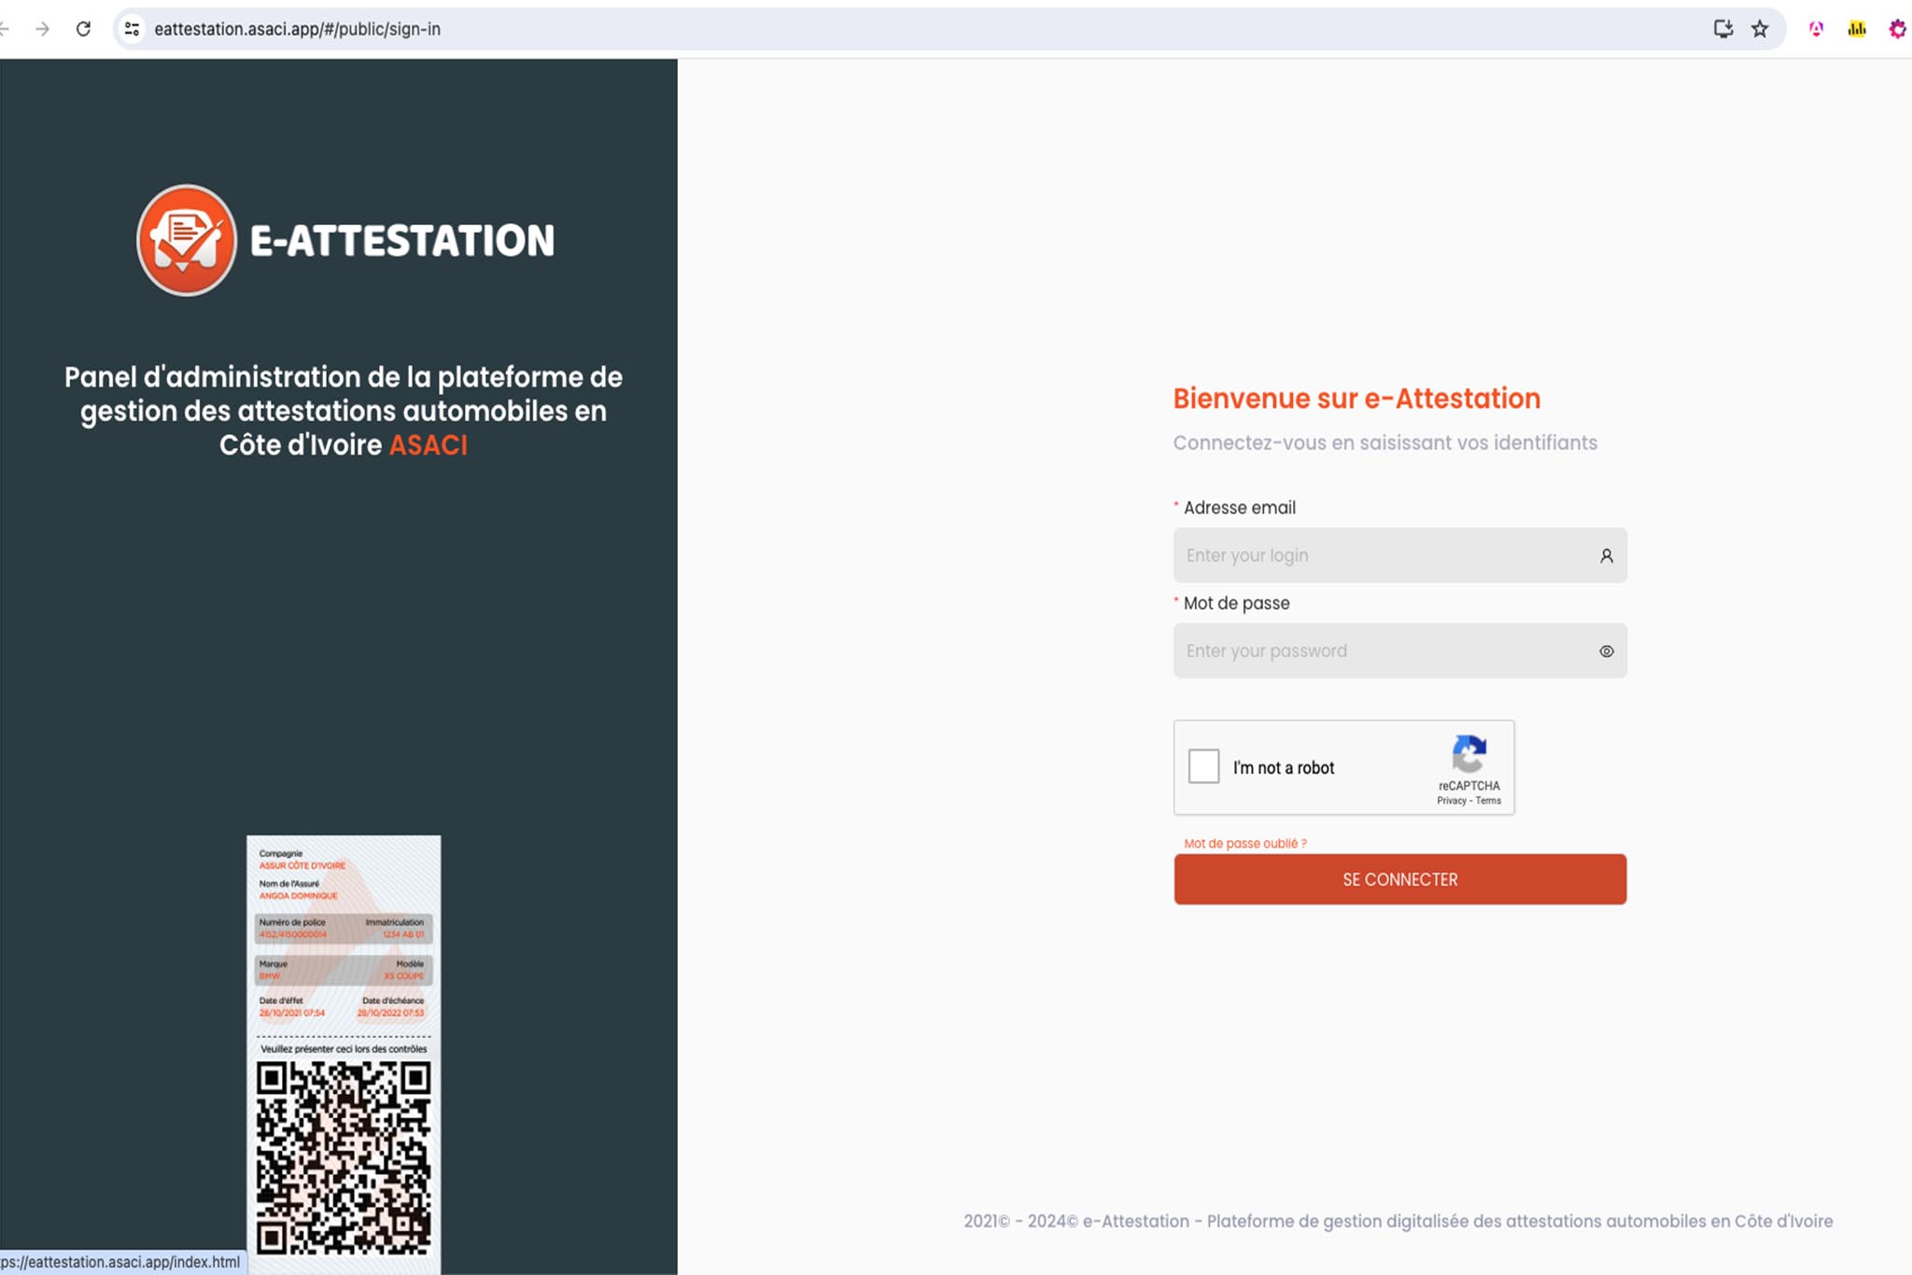Click the Connectez-vous en saisissant subtitle
Image resolution: width=1912 pixels, height=1275 pixels.
pyautogui.click(x=1385, y=442)
